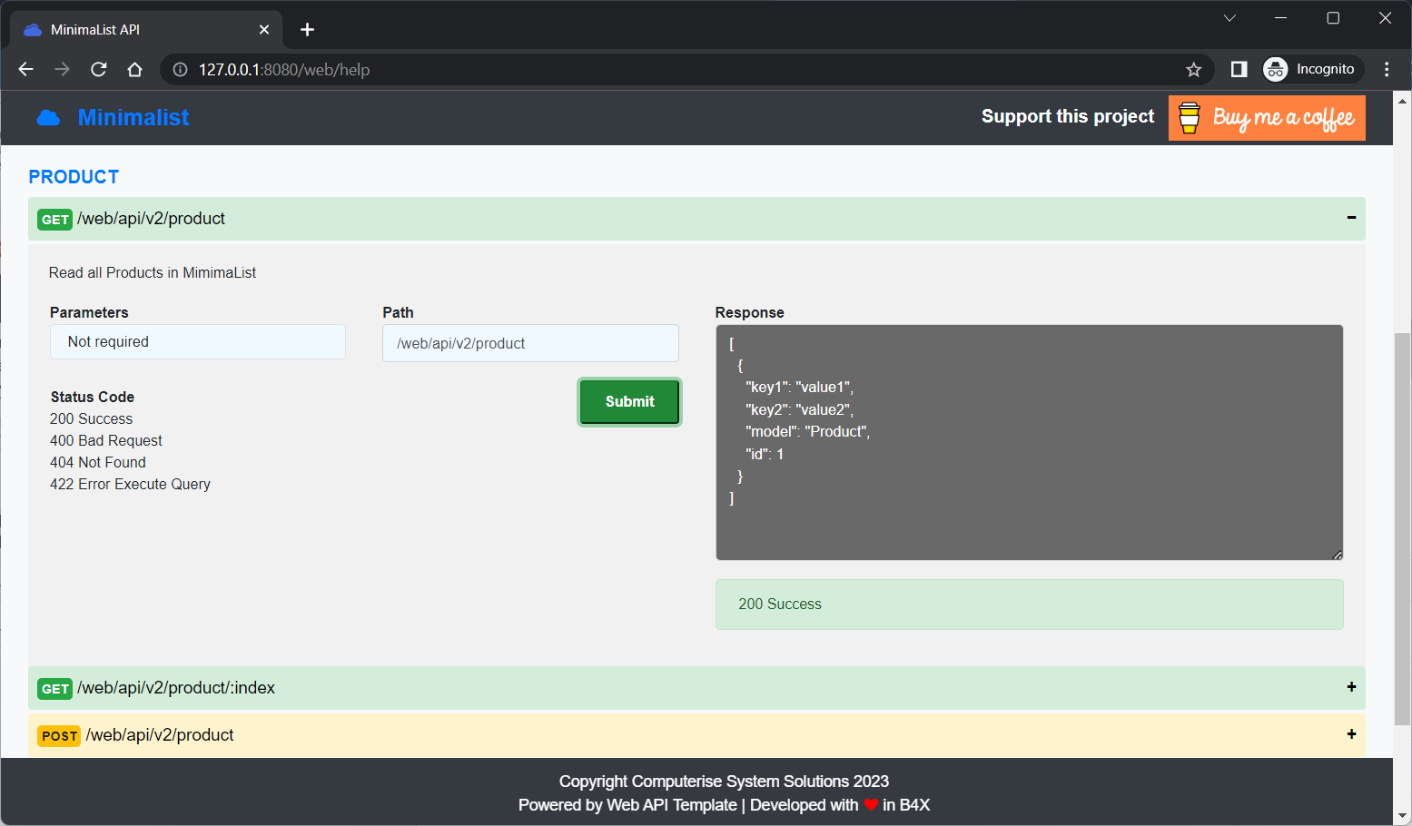Close the MinimaList API tab
This screenshot has width=1412, height=826.
(264, 30)
